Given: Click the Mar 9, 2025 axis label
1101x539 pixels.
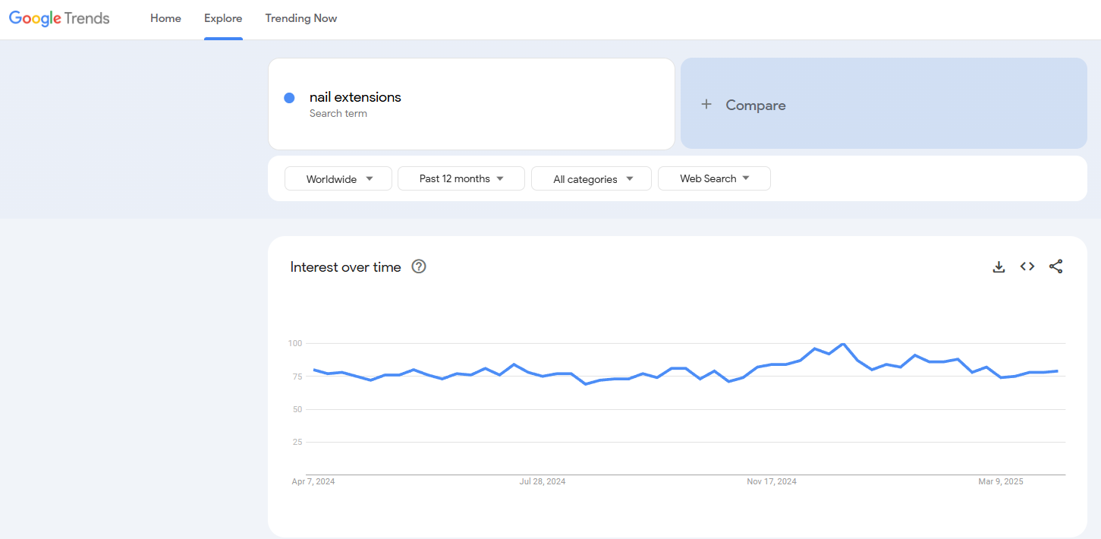Looking at the screenshot, I should coord(1001,481).
